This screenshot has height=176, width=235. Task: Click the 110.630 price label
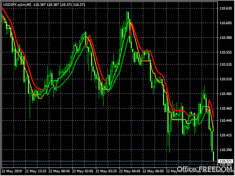[x=225, y=8]
